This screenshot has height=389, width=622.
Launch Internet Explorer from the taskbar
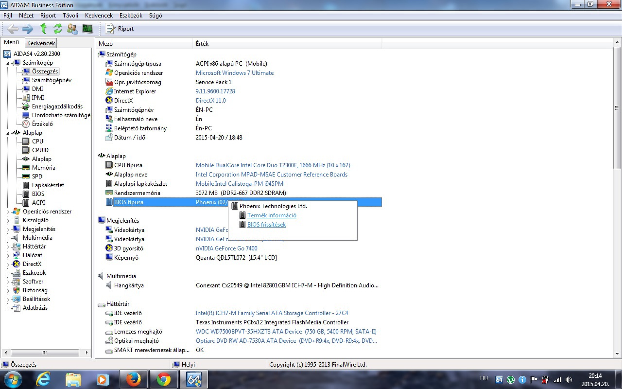(43, 379)
